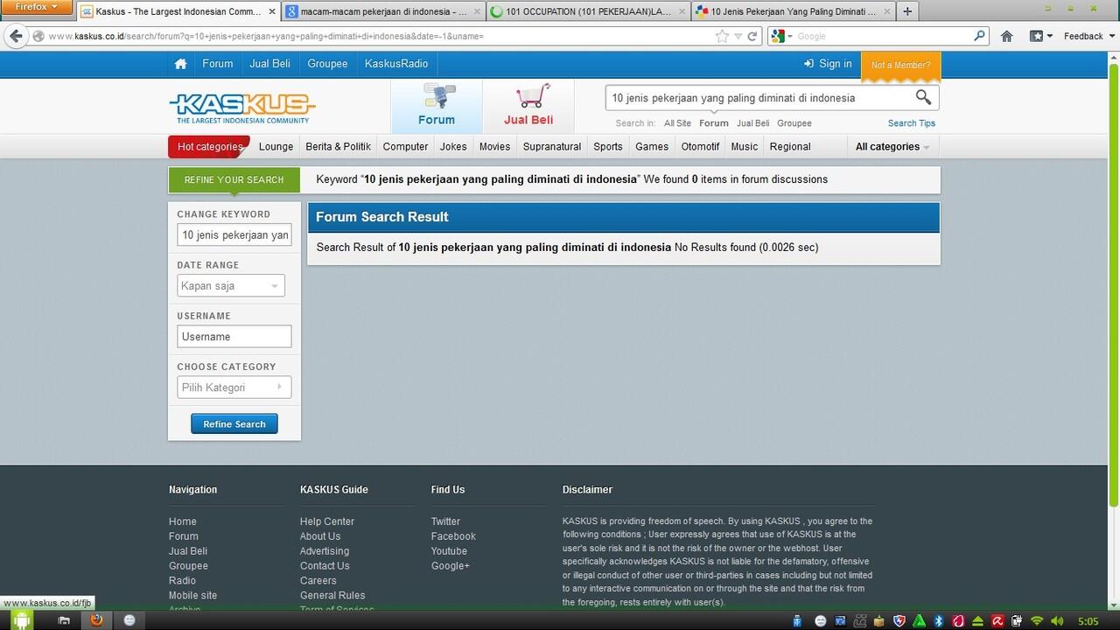
Task: Open the Lounge category
Action: click(276, 146)
